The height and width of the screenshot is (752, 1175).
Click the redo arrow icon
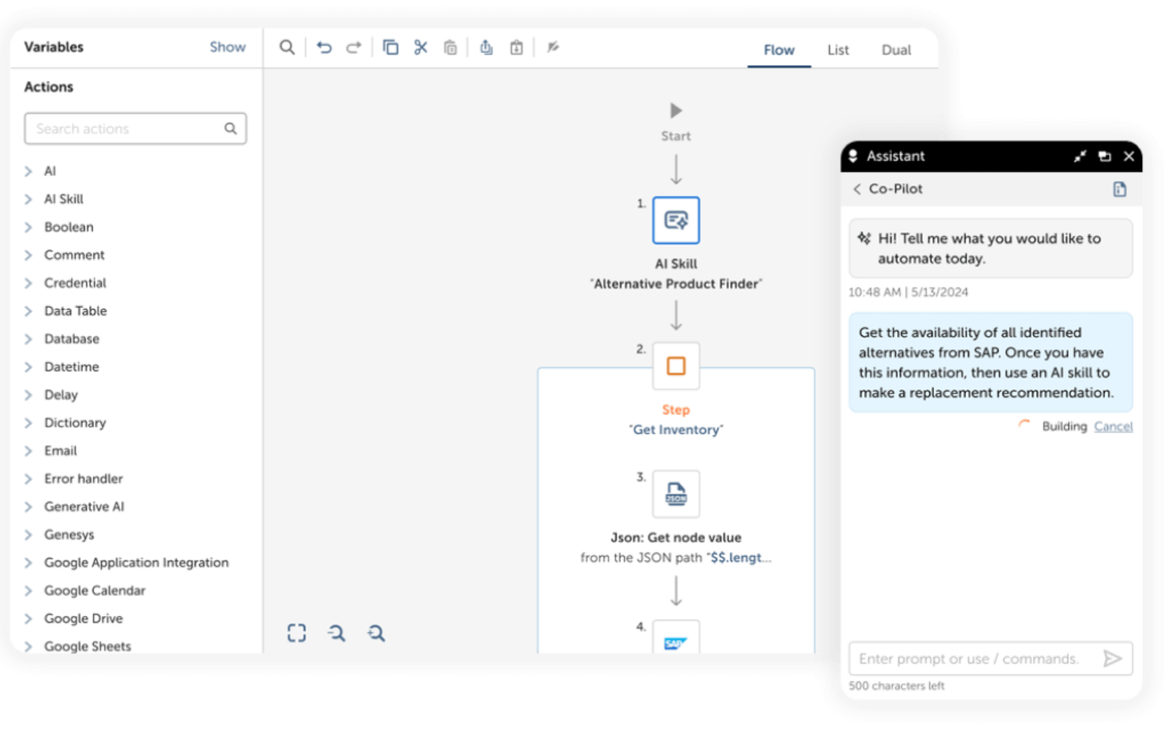pos(353,47)
